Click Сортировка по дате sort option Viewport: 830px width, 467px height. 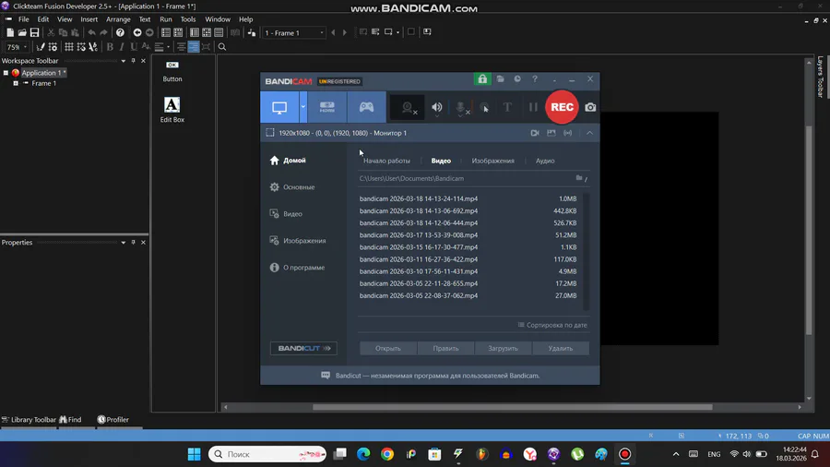point(552,325)
